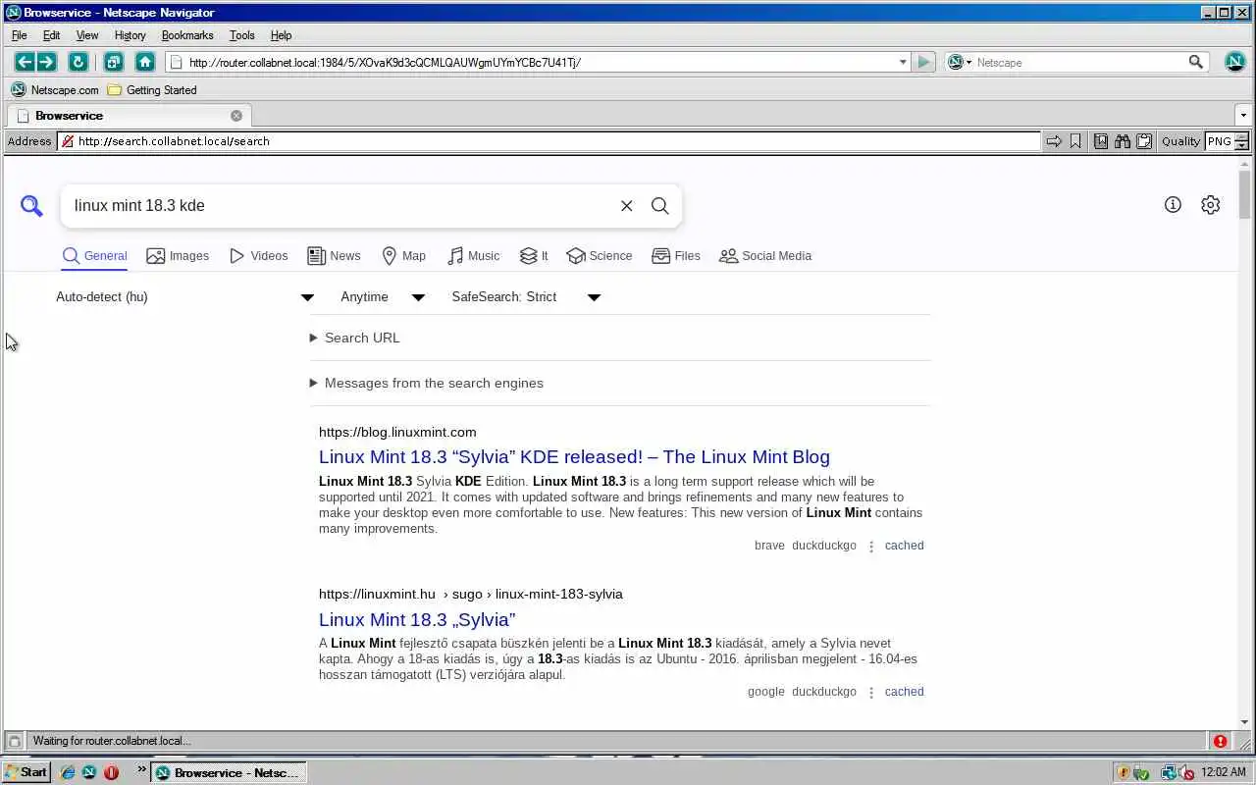Viewport: 1256px width, 785px height.
Task: Open more options for linuxmint.hu result
Action: point(870,693)
